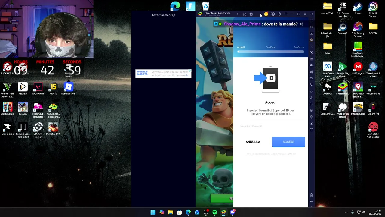Click the IBM watsonx advertisement banner

point(163,74)
